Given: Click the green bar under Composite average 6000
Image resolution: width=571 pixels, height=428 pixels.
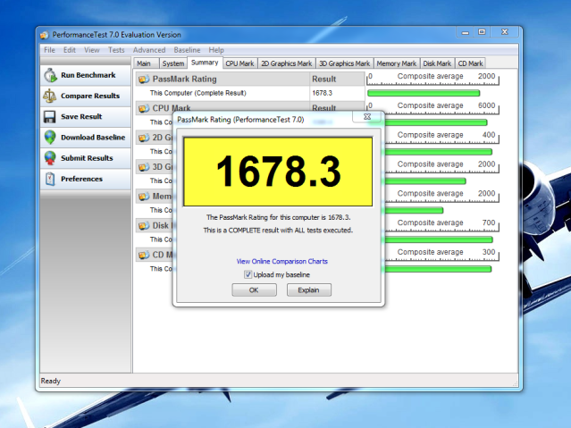Looking at the screenshot, I should point(436,122).
